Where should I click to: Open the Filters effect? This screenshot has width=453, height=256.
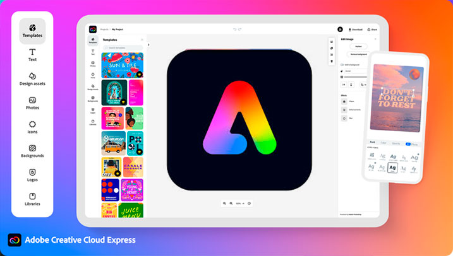[x=347, y=102]
